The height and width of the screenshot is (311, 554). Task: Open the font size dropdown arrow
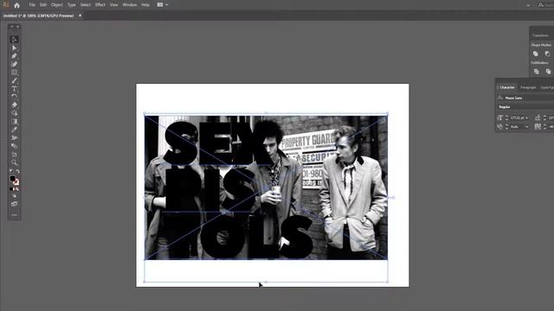527,117
